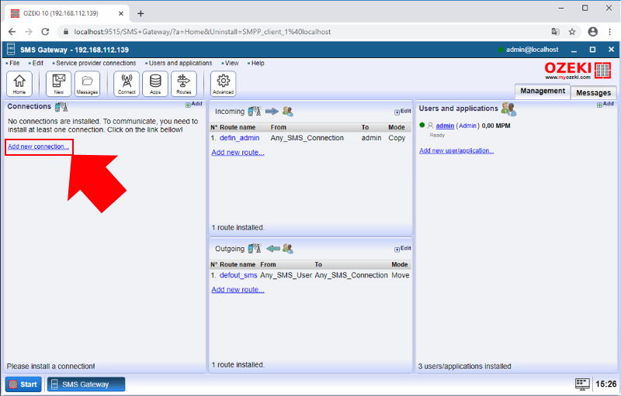The image size is (621, 396).
Task: Open the defin_admin incoming route
Action: (x=239, y=138)
